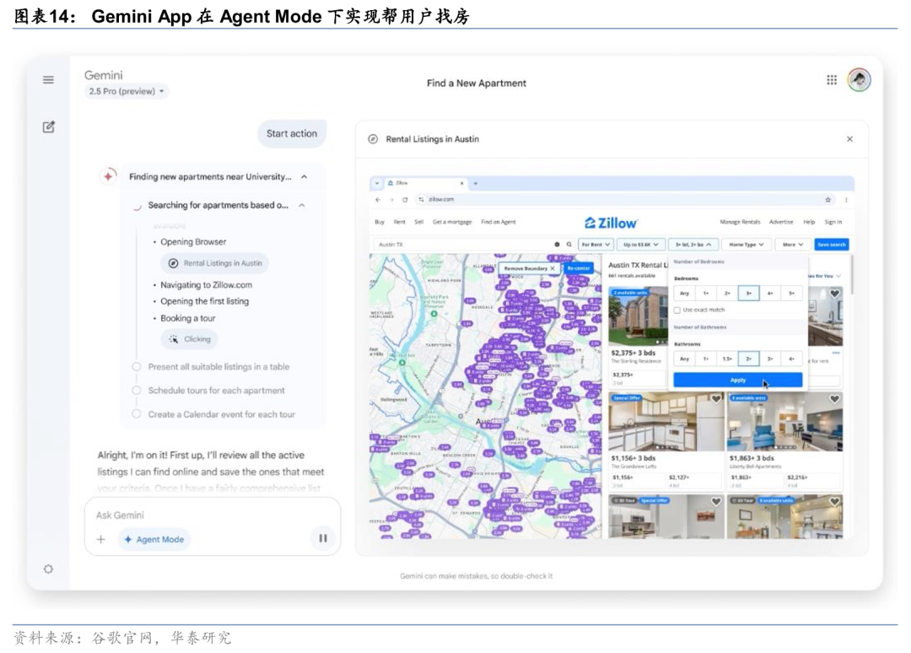Click the Zillow search magnifier icon
Image resolution: width=911 pixels, height=653 pixels.
[569, 245]
